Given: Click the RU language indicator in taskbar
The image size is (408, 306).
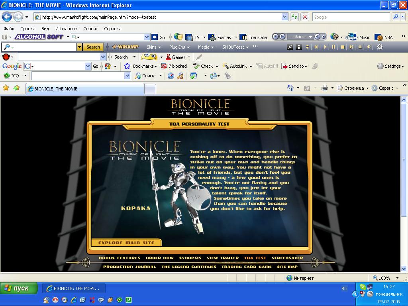Looking at the screenshot, I should (344, 288).
